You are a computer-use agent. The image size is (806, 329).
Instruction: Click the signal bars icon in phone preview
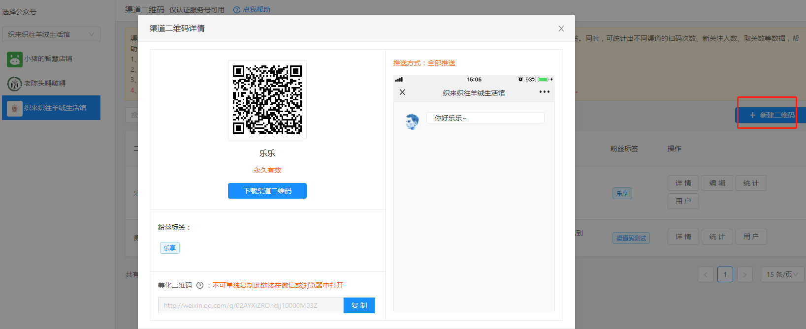(399, 79)
